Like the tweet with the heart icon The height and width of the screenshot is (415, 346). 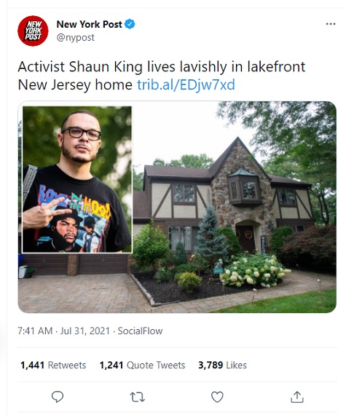click(x=217, y=397)
